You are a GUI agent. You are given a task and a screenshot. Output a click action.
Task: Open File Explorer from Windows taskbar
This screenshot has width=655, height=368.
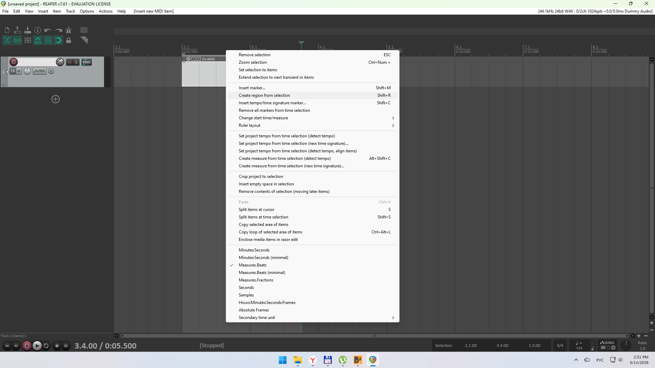(298, 360)
